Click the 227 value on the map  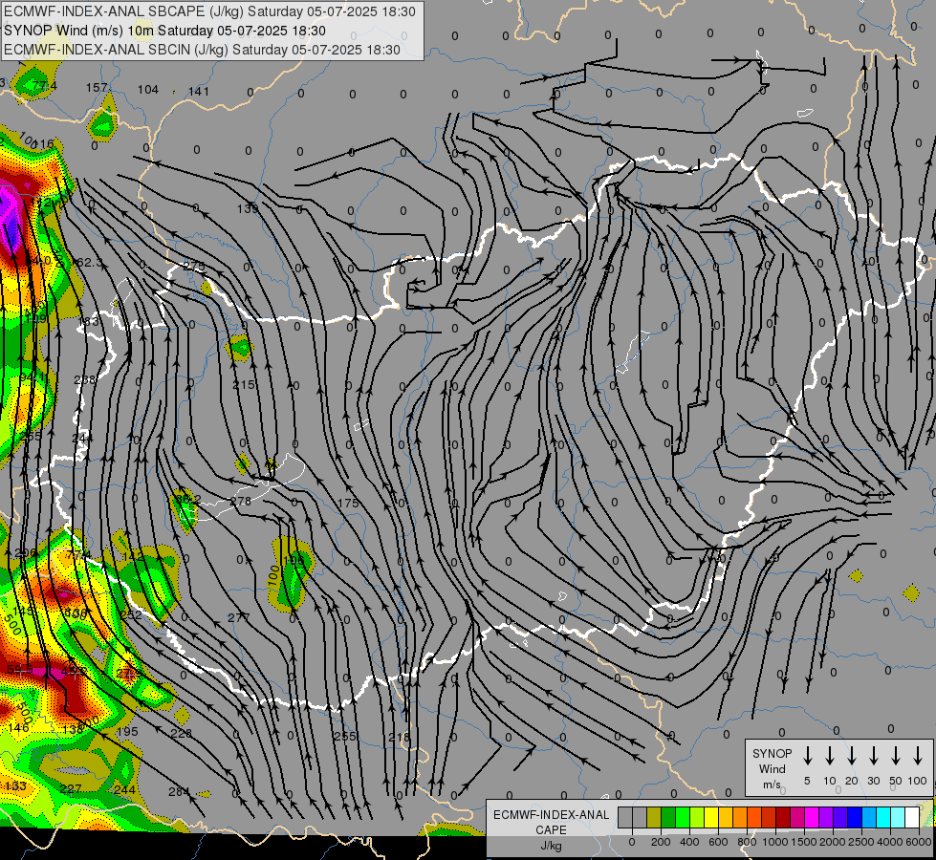pos(71,789)
